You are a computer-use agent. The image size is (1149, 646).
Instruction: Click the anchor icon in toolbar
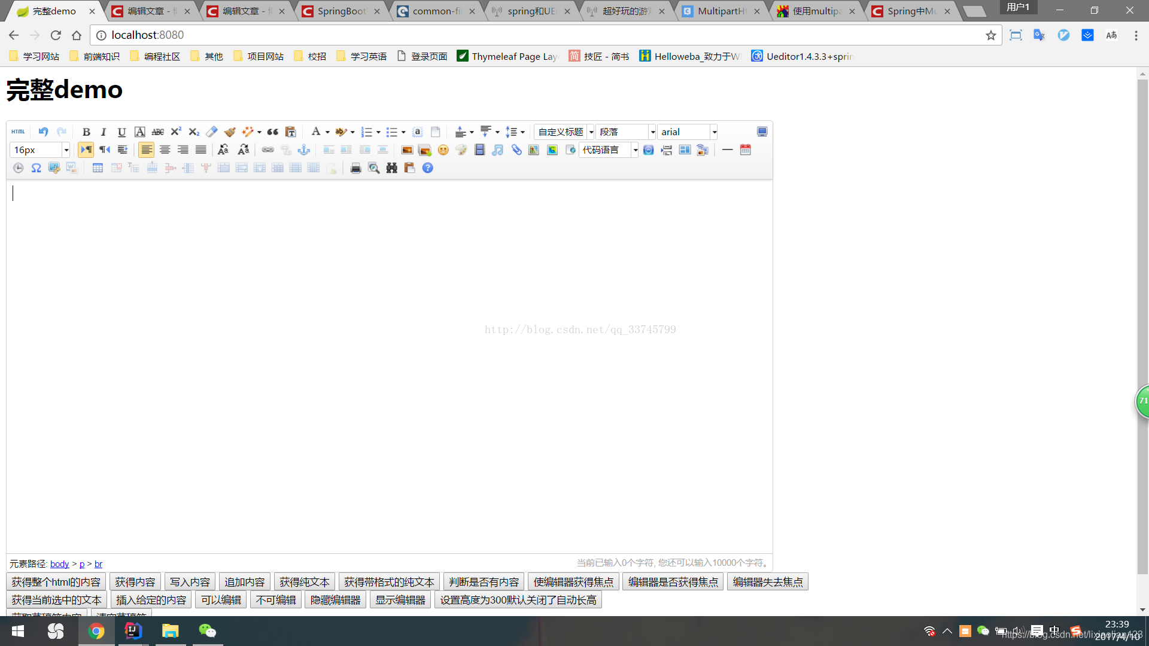(304, 150)
